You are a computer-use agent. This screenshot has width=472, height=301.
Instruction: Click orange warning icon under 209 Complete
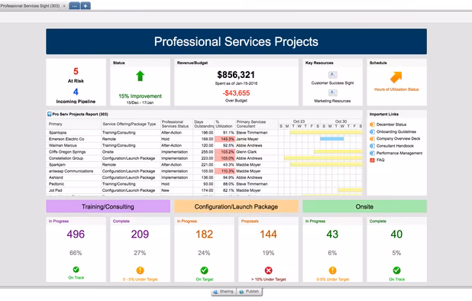[x=140, y=270]
